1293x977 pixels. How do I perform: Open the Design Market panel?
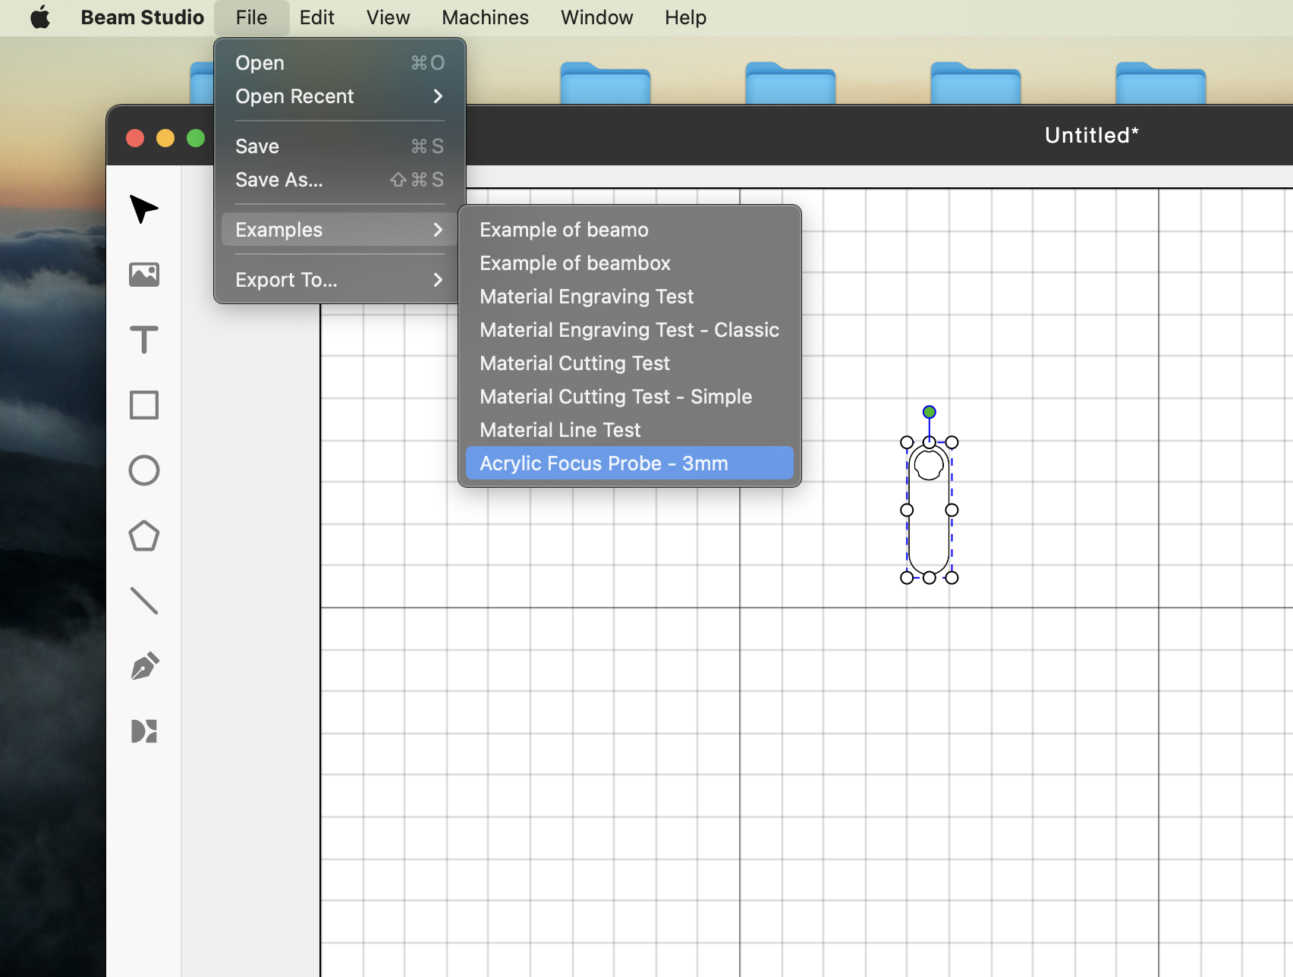pyautogui.click(x=143, y=730)
